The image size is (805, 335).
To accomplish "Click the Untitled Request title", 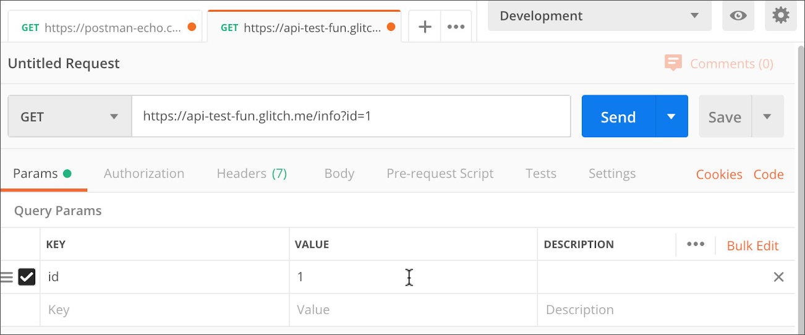I will (64, 63).
